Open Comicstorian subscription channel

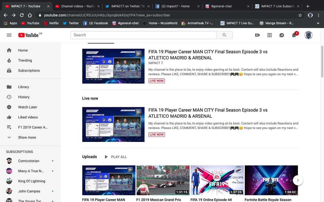point(30,161)
